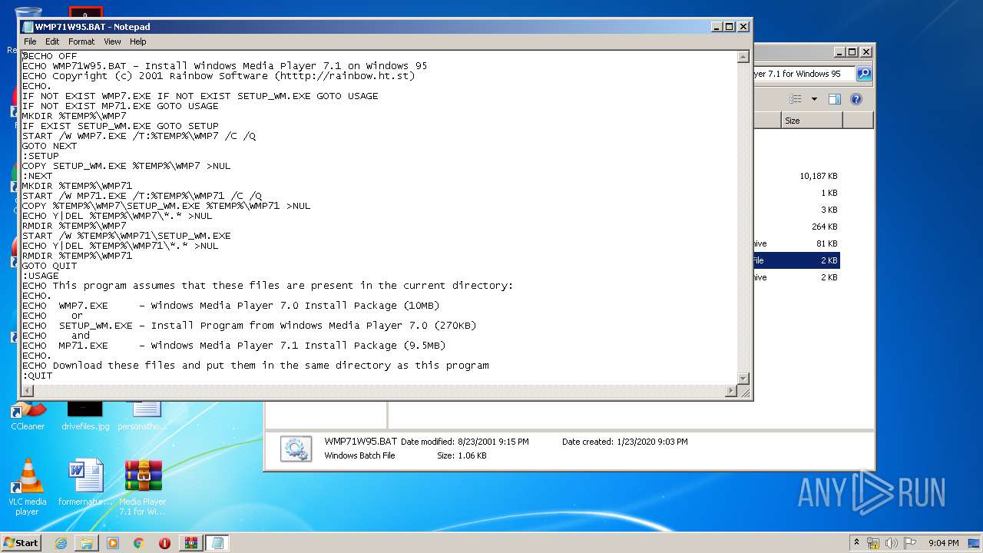Select the Media Player 7.1 WinRAR archive icon

143,486
